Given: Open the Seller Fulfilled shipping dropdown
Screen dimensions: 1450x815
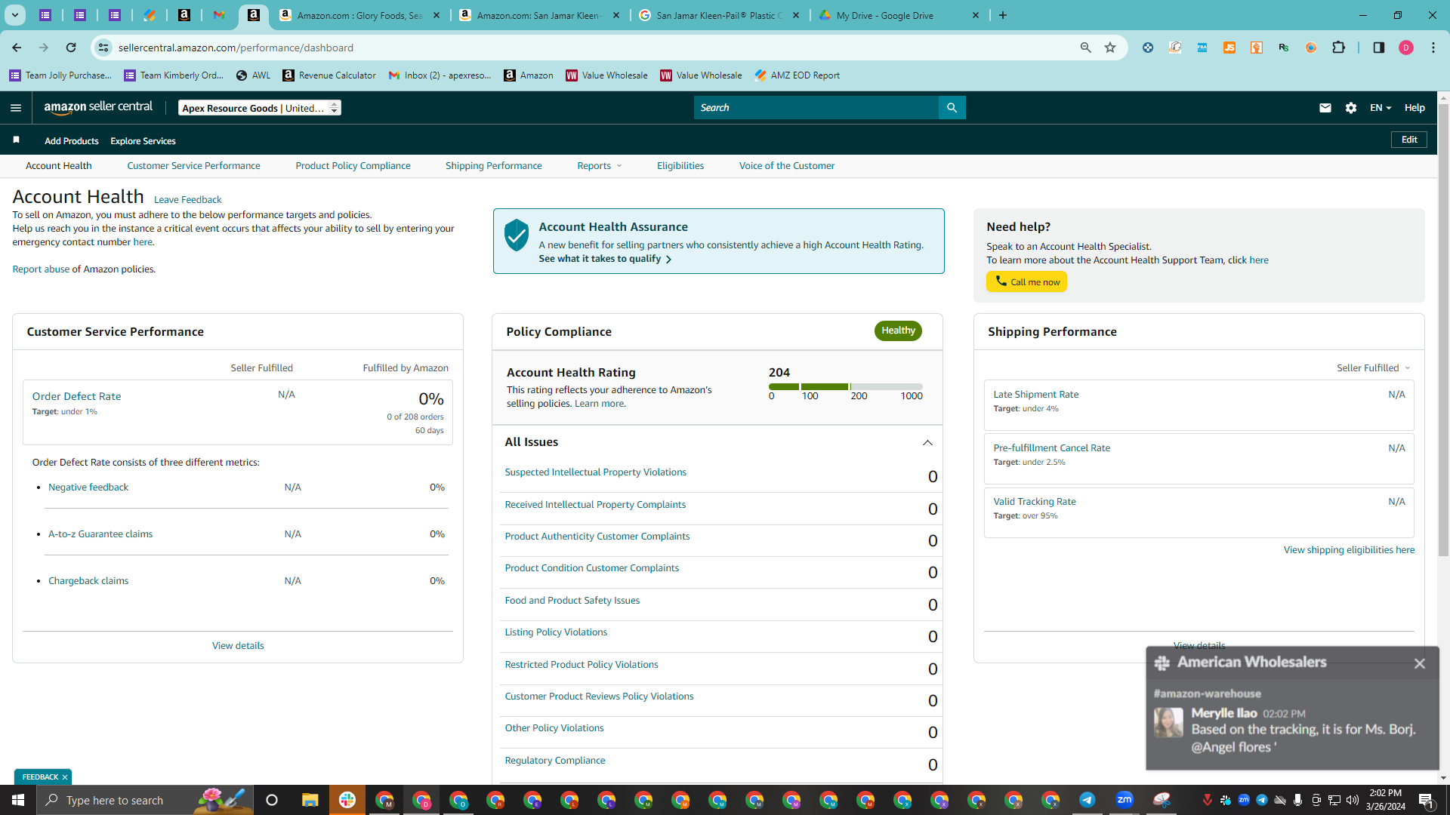Looking at the screenshot, I should click(x=1374, y=368).
